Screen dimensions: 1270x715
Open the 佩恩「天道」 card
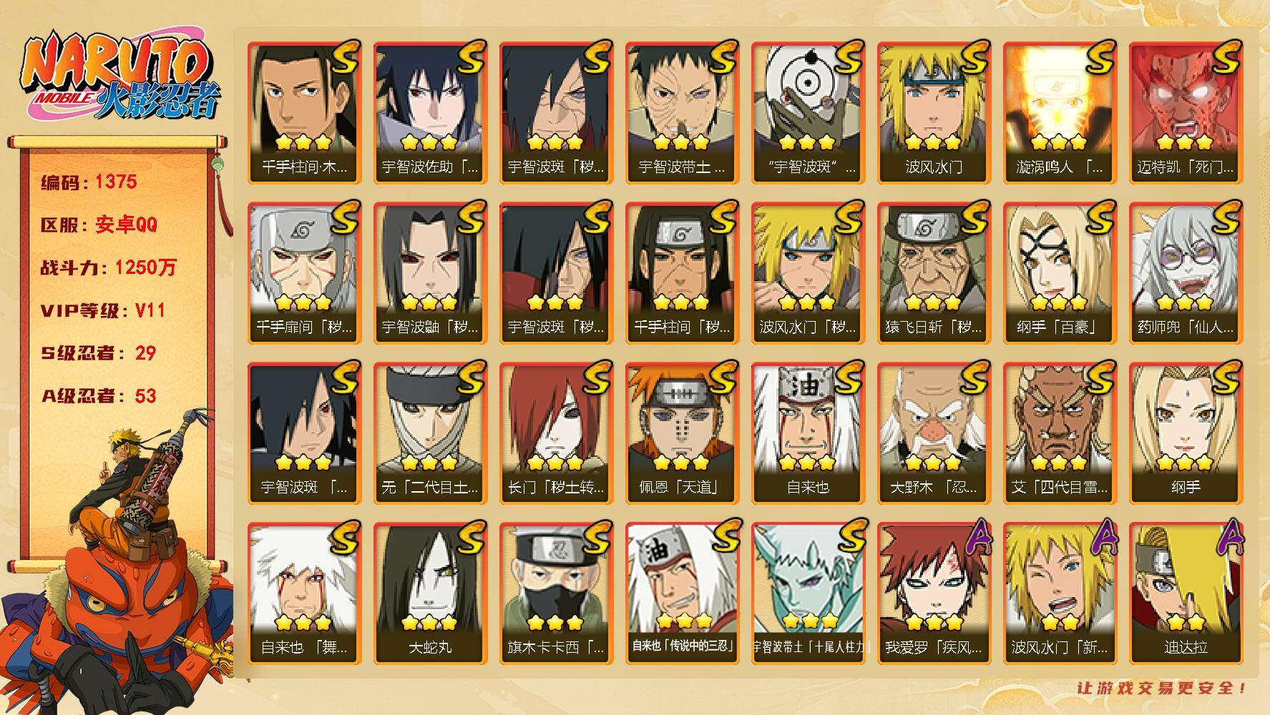pyautogui.click(x=682, y=433)
